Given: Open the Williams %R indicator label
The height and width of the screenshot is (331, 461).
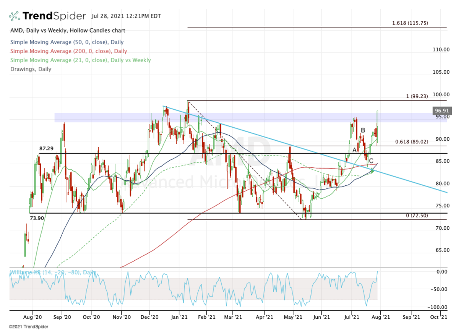Looking at the screenshot, I should 53,272.
